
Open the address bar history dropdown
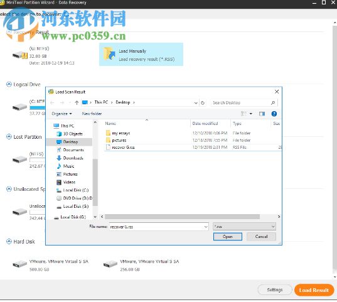(x=196, y=103)
